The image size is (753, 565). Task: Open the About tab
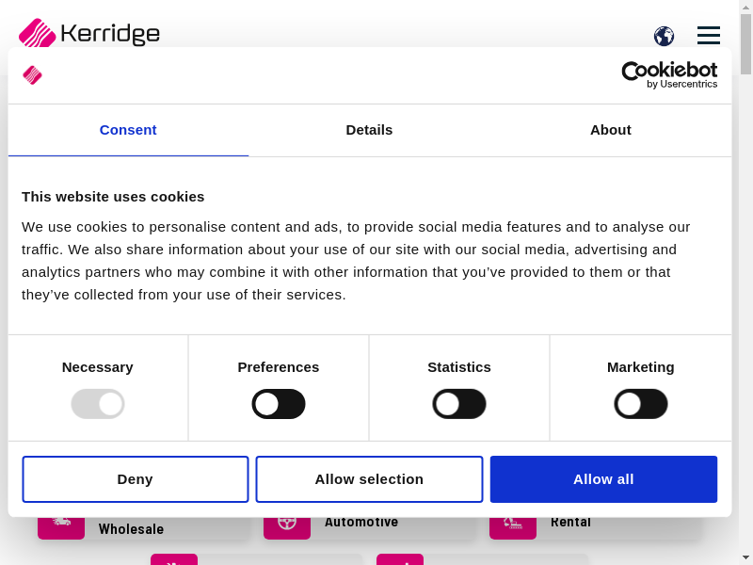pos(610,130)
